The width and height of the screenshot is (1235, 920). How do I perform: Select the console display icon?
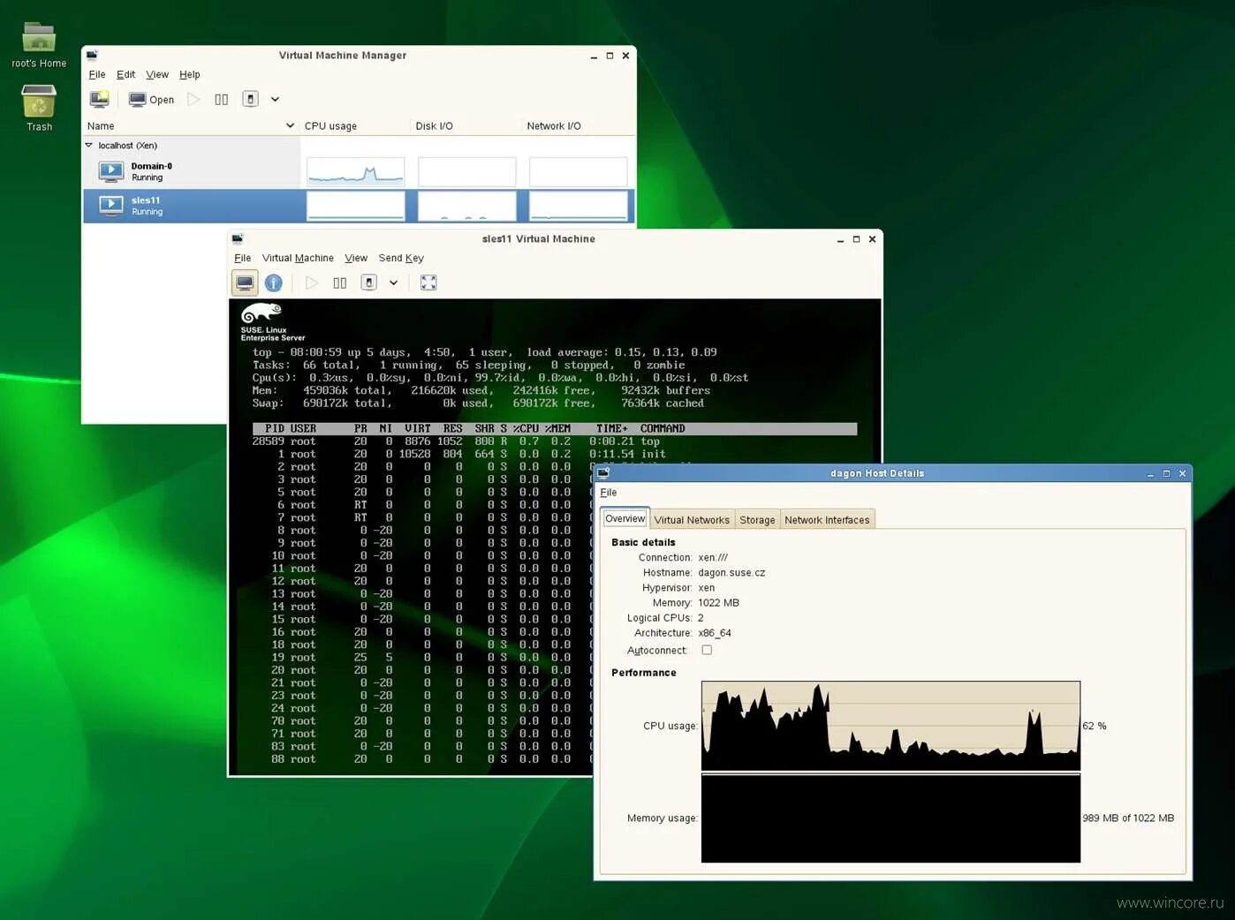pyautogui.click(x=245, y=283)
